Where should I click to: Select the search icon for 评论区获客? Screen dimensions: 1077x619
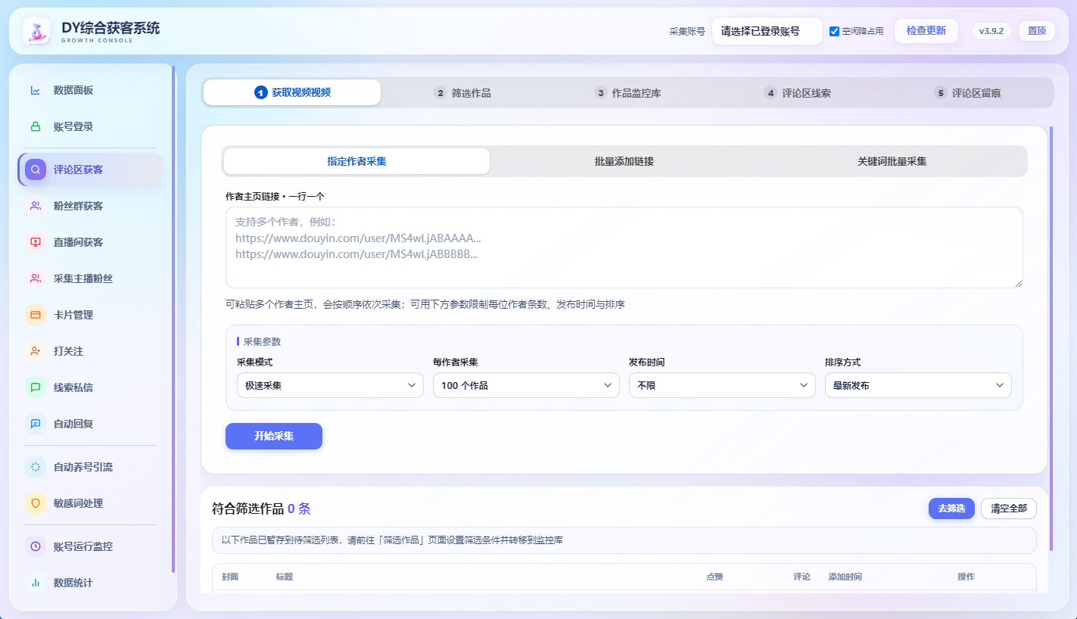36,170
